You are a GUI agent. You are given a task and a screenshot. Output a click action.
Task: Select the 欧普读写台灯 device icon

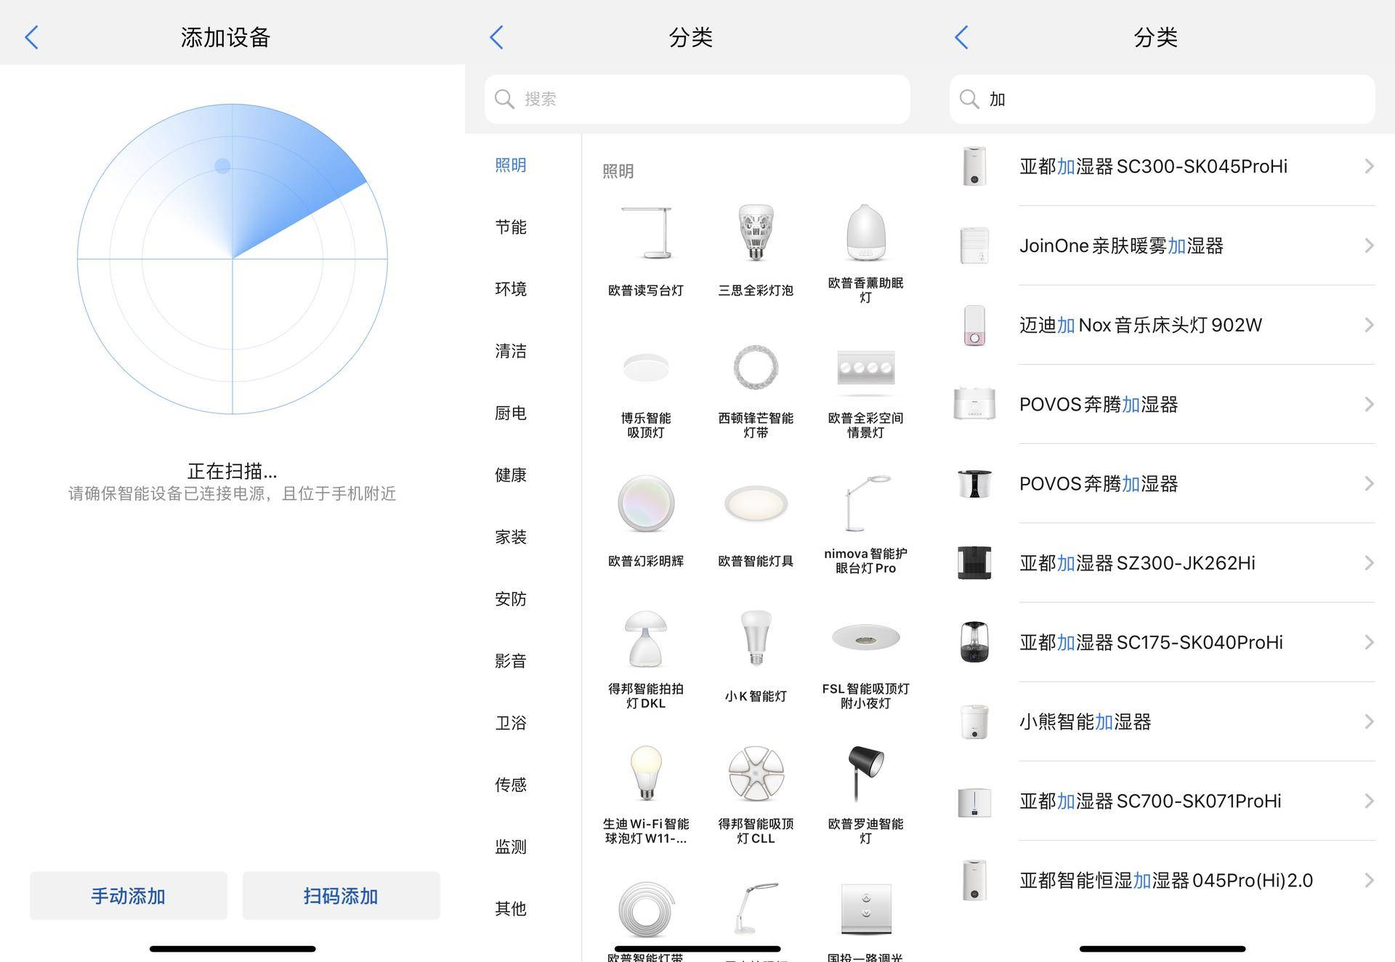(645, 233)
